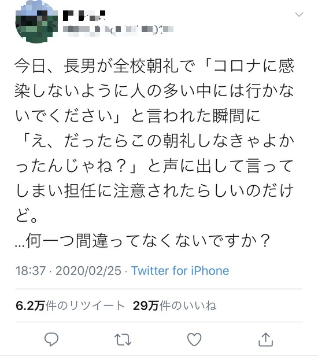Click the text line starting 染しないように
318x356 pixels.
(x=154, y=91)
